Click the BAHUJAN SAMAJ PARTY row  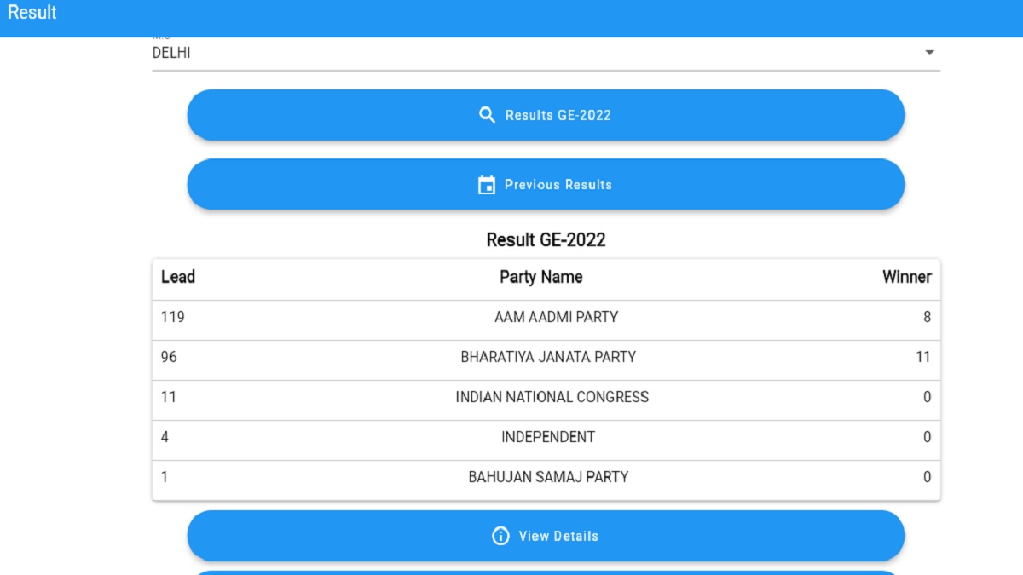click(x=546, y=476)
